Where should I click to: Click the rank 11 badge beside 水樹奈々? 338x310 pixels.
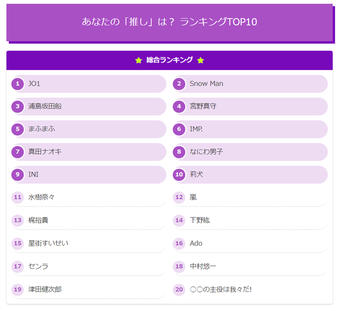point(17,197)
